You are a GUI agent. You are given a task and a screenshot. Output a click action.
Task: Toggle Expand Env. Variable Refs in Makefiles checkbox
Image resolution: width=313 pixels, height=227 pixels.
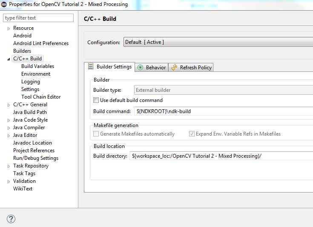coord(192,133)
